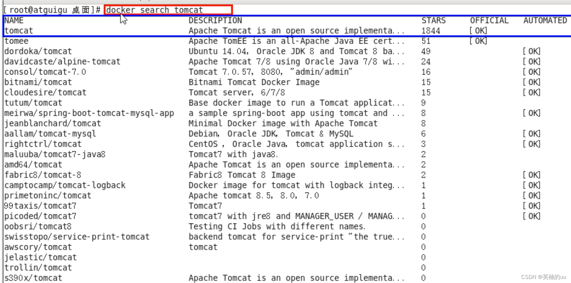Click 'maluuba/tomcat7-java8' image name

click(x=55, y=154)
